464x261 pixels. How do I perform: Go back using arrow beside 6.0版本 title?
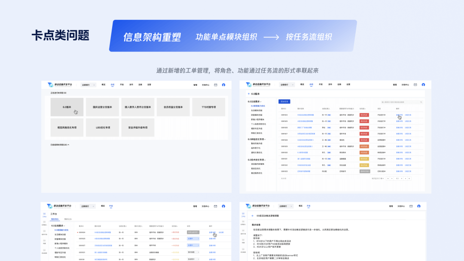pos(249,94)
